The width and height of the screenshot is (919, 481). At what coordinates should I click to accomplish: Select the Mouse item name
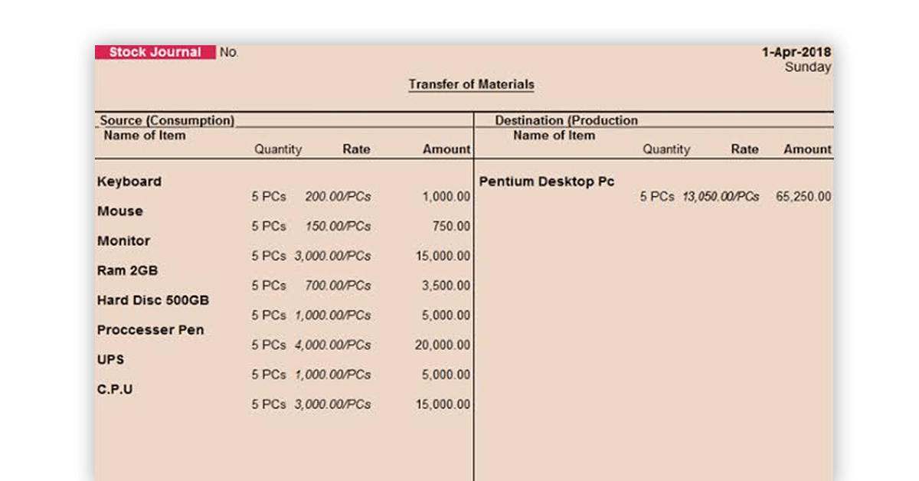click(x=119, y=211)
